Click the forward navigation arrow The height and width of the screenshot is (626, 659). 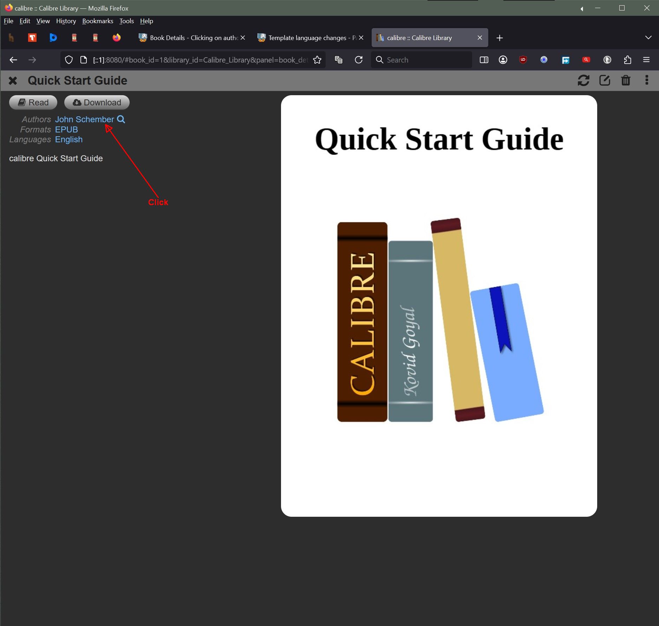point(32,60)
